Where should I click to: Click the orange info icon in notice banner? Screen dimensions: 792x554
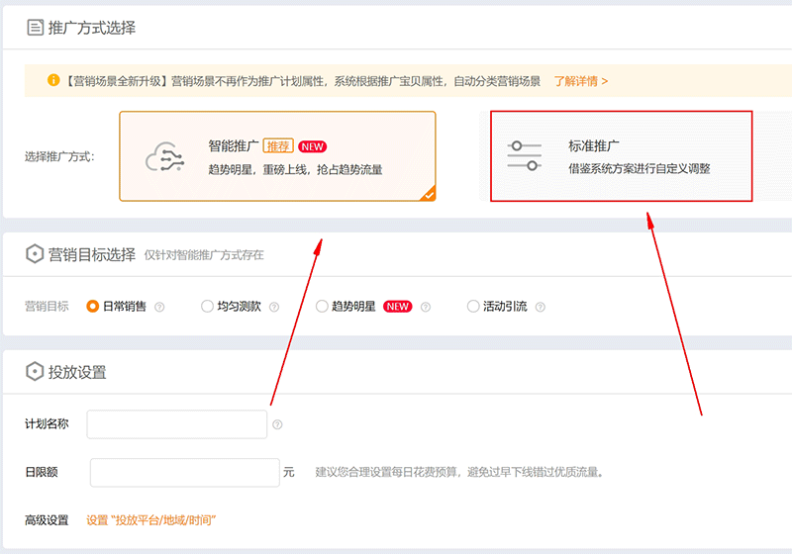coord(53,80)
